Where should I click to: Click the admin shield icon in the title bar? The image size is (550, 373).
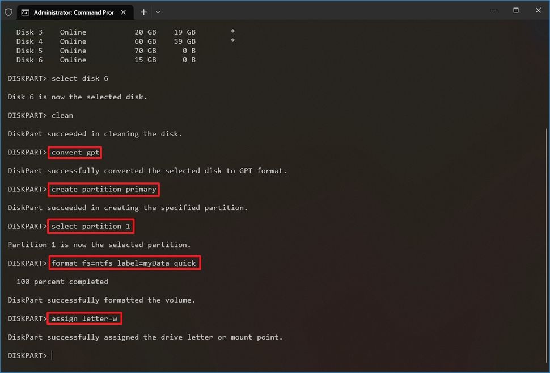[8, 11]
